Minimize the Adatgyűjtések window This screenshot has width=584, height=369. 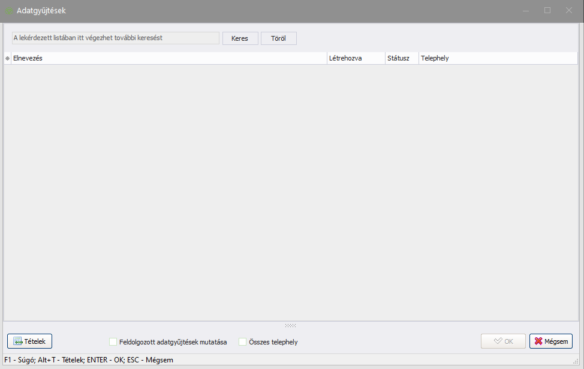(526, 11)
